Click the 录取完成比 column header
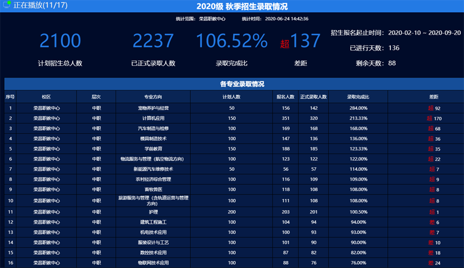This screenshot has width=464, height=268. [358, 97]
